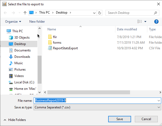Collapse with Hide Folders

15,120
